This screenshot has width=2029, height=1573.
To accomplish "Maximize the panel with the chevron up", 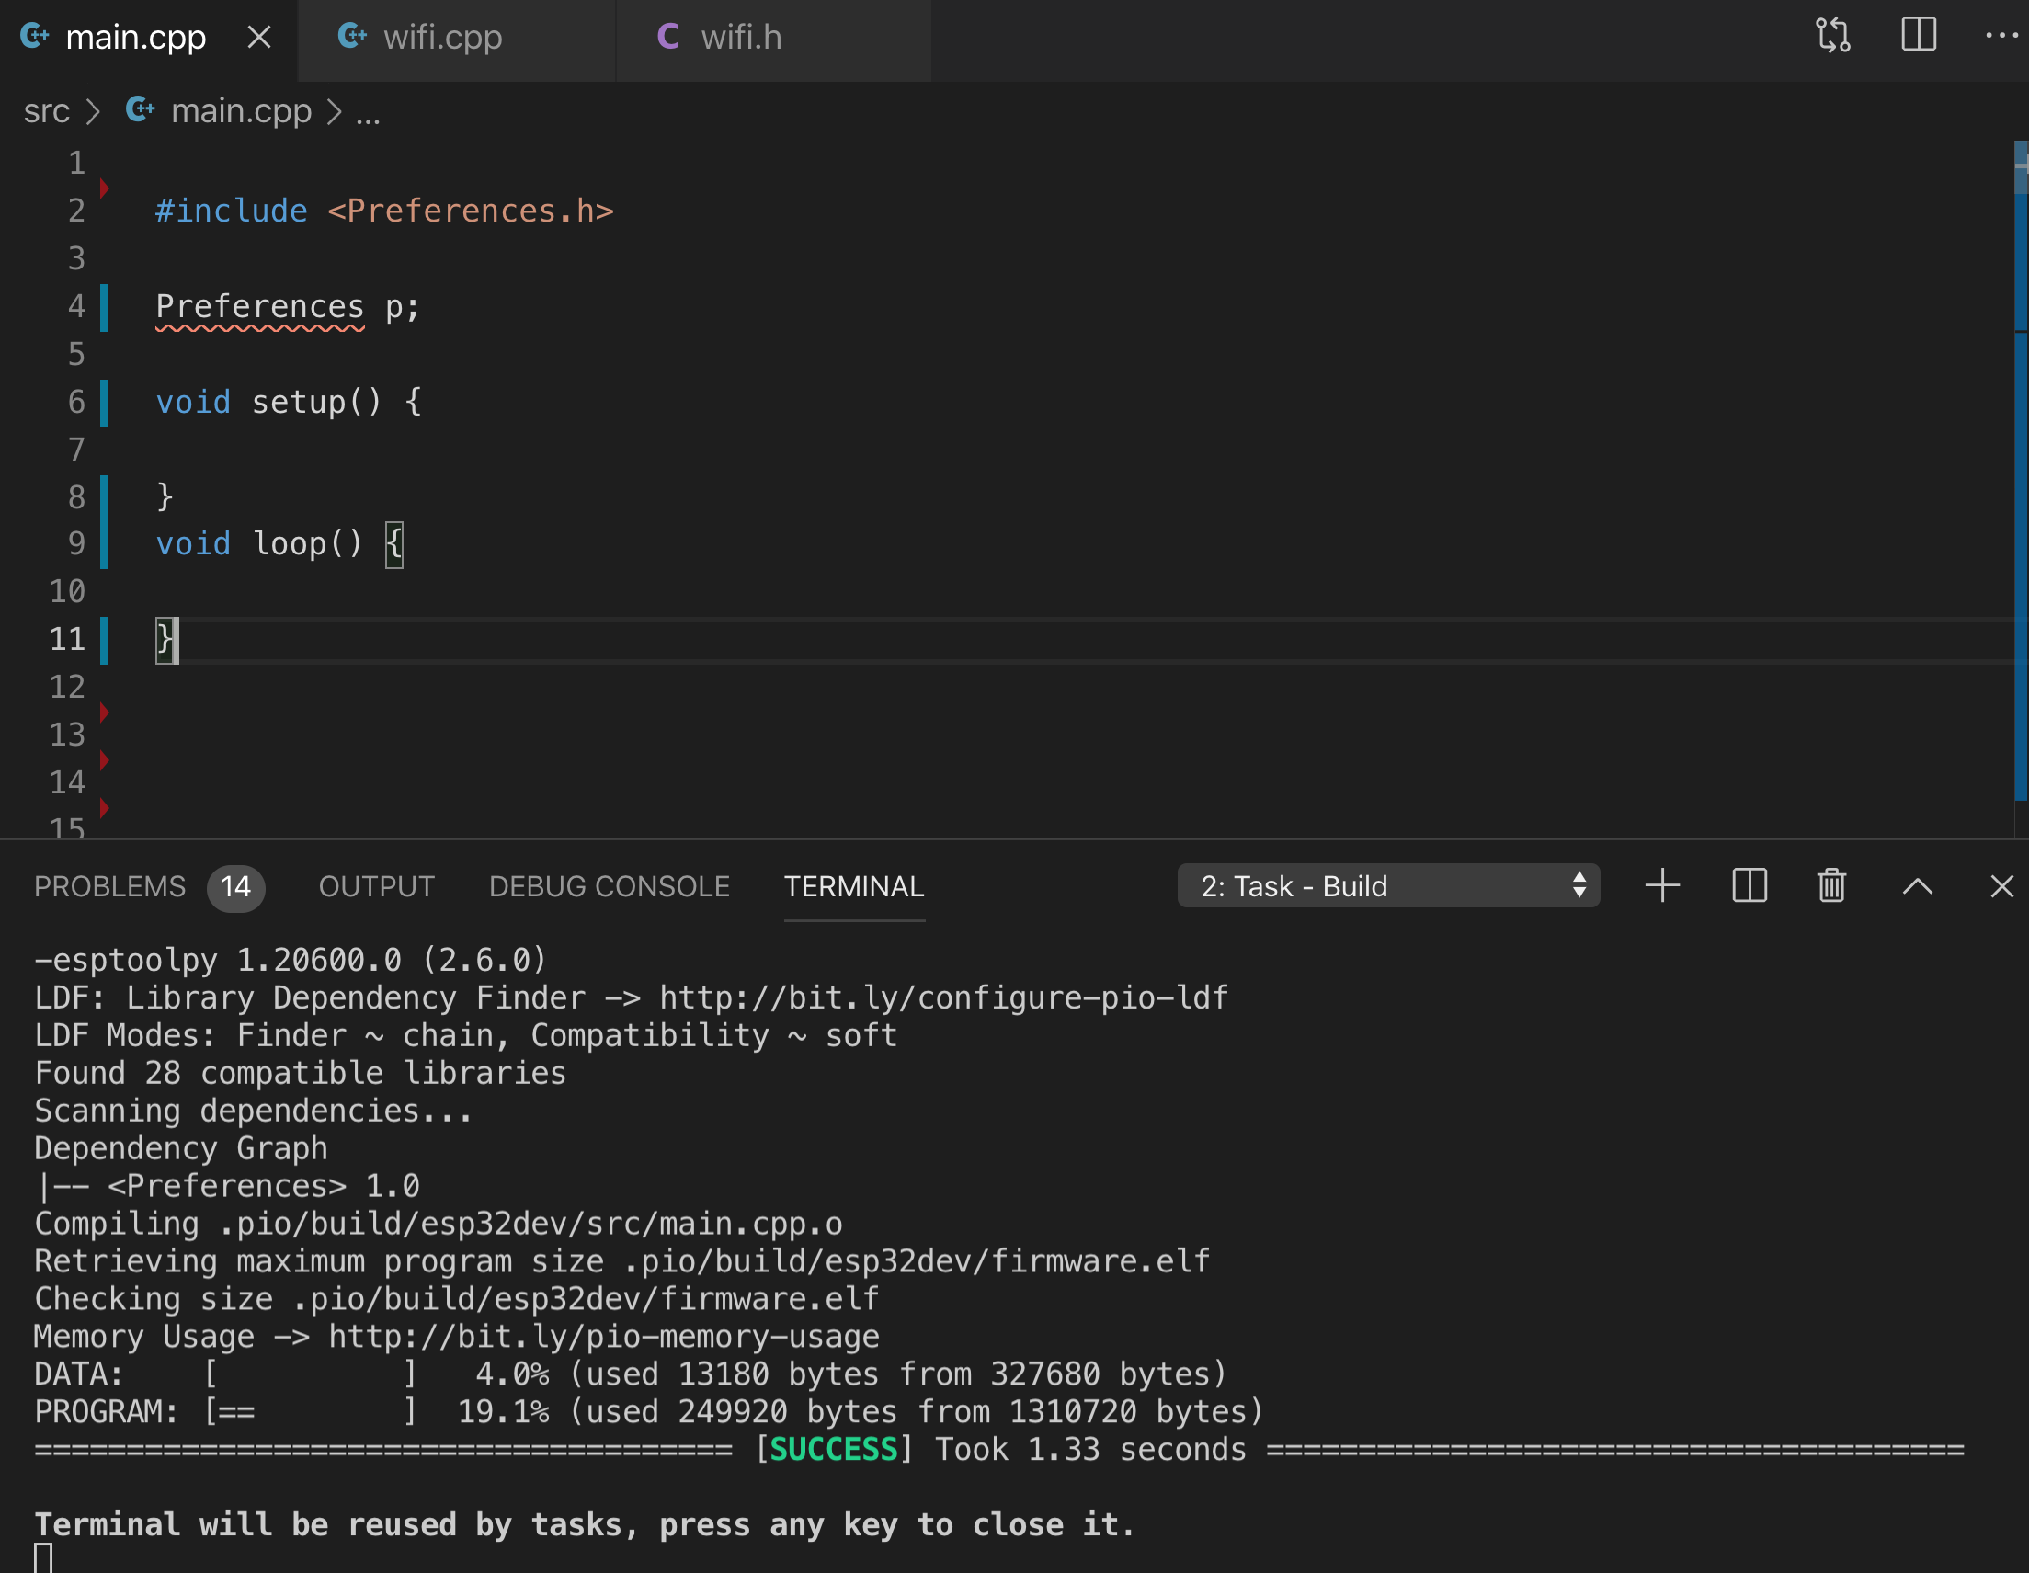I will tap(1917, 886).
